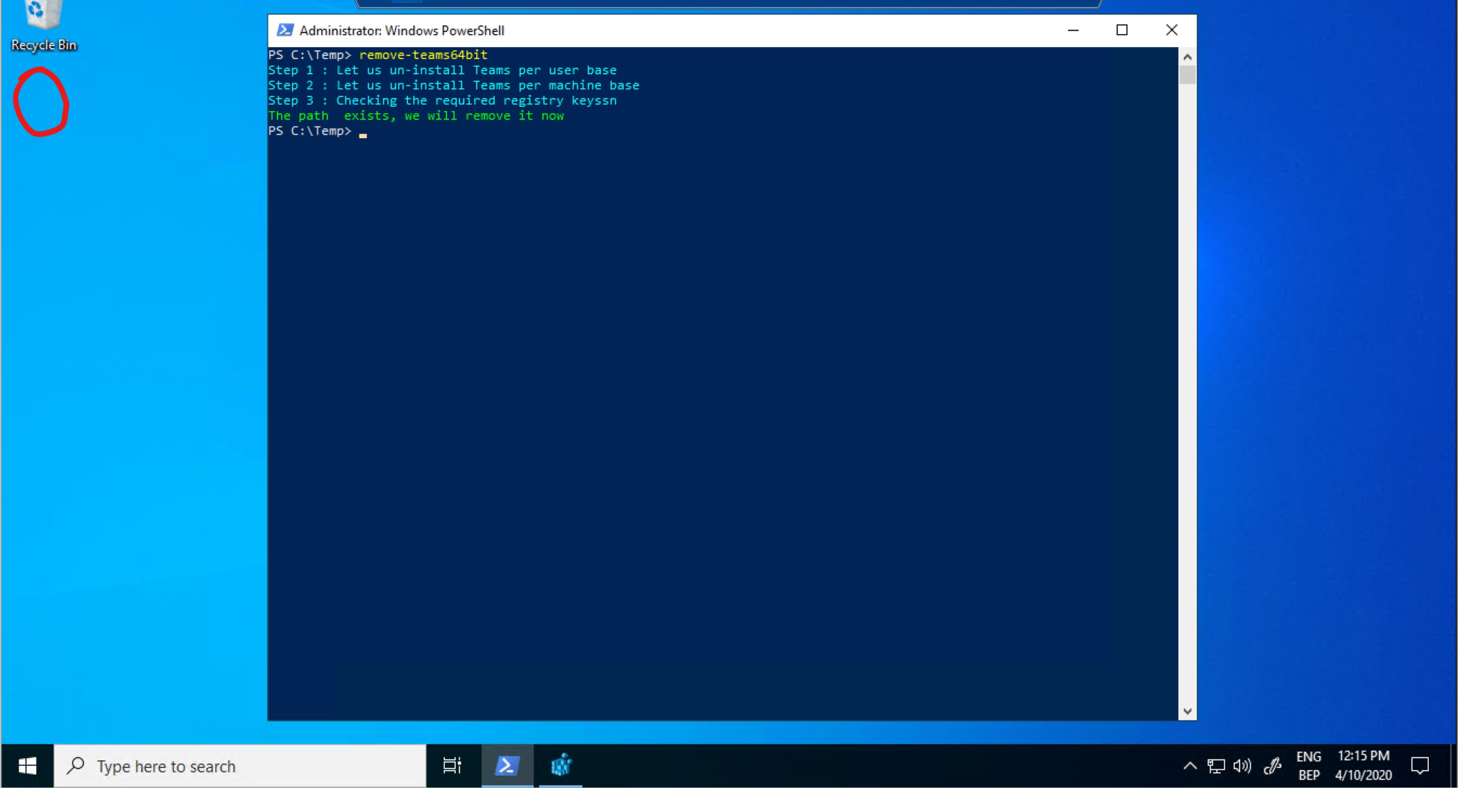The height and width of the screenshot is (788, 1458).
Task: Open the network status tray icon
Action: click(1216, 766)
